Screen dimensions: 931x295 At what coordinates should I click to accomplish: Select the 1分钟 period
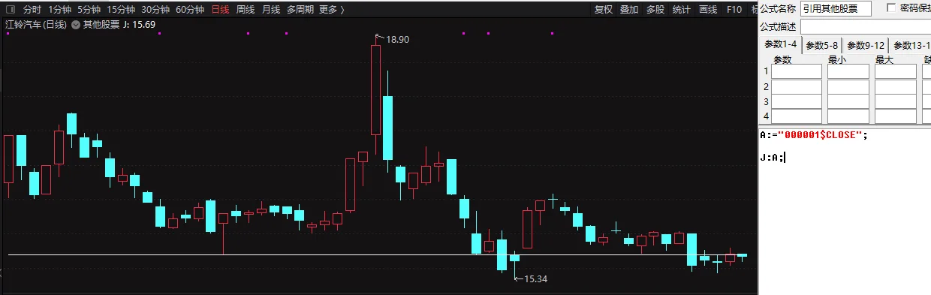60,10
